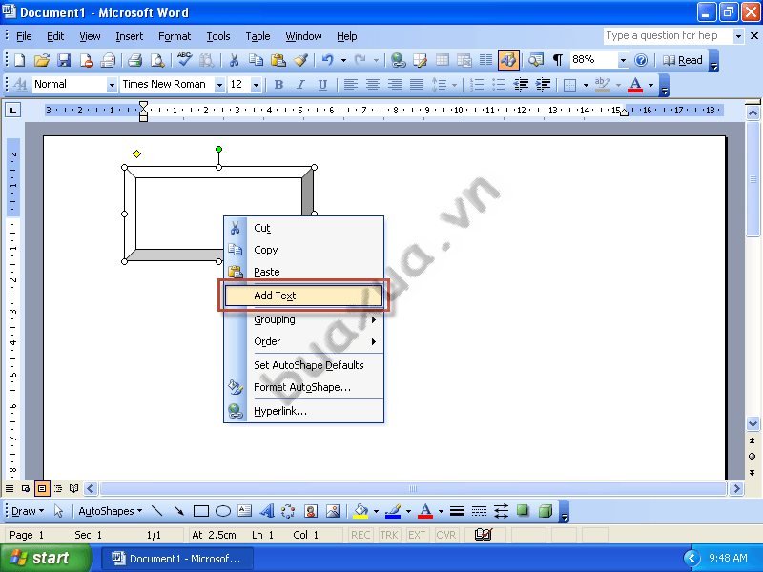Copy selection using toolbar copy icon
Viewport: 763px width, 572px height.
256,60
